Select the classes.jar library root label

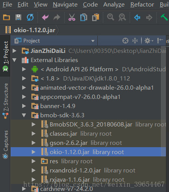[x=81, y=134]
